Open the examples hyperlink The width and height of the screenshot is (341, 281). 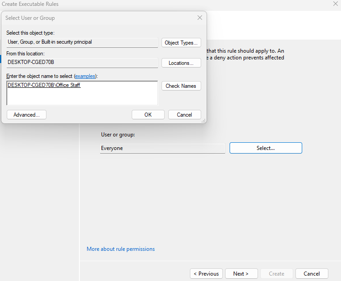point(85,77)
